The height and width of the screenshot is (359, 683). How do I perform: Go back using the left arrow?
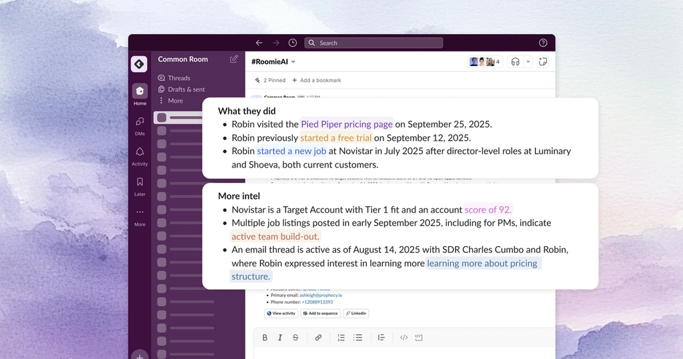[x=259, y=43]
